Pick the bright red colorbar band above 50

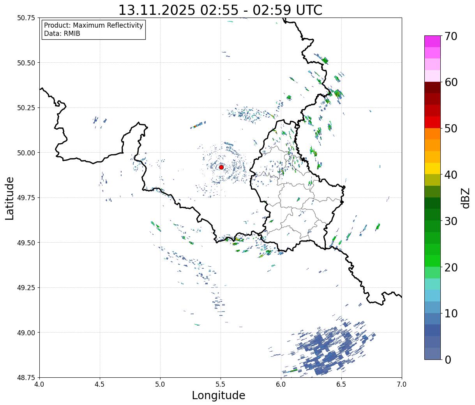433,122
